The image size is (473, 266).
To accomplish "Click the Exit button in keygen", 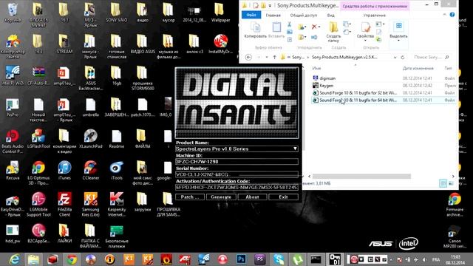I will [x=283, y=197].
